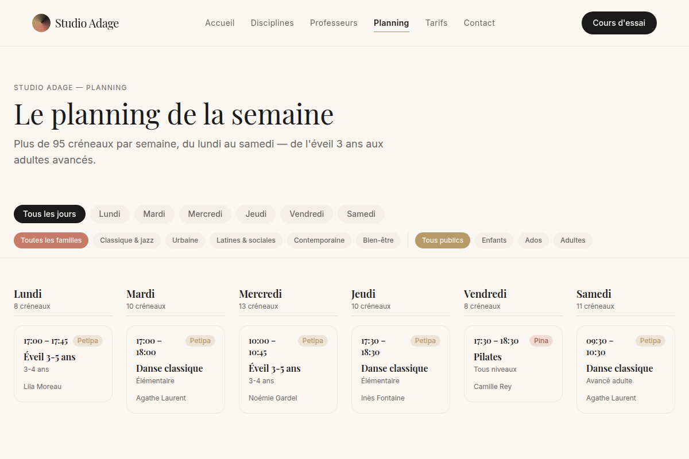Filter by Bien-être family
The width and height of the screenshot is (689, 459).
point(378,240)
